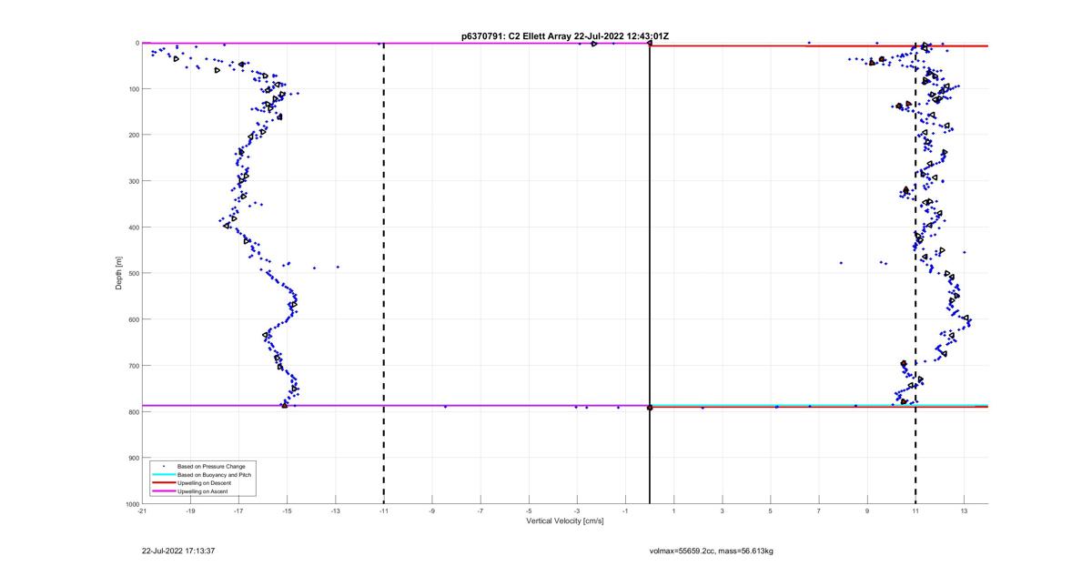Click velocity axis tick label '-11'
The width and height of the screenshot is (1092, 566).
pos(383,511)
